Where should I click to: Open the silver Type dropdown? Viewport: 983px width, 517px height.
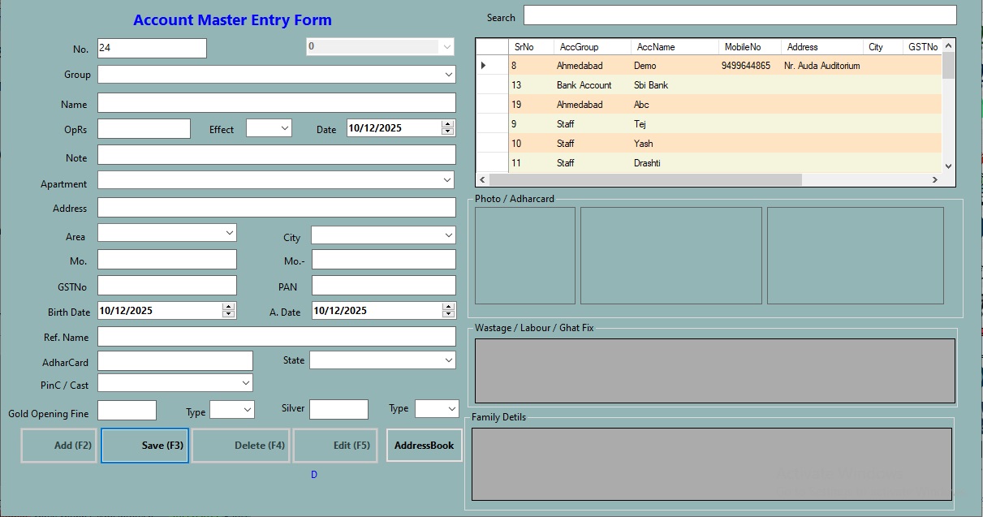(x=451, y=408)
